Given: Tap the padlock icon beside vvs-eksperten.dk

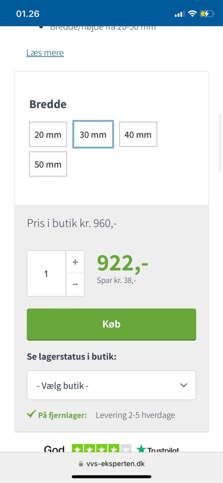Looking at the screenshot, I should [x=81, y=464].
